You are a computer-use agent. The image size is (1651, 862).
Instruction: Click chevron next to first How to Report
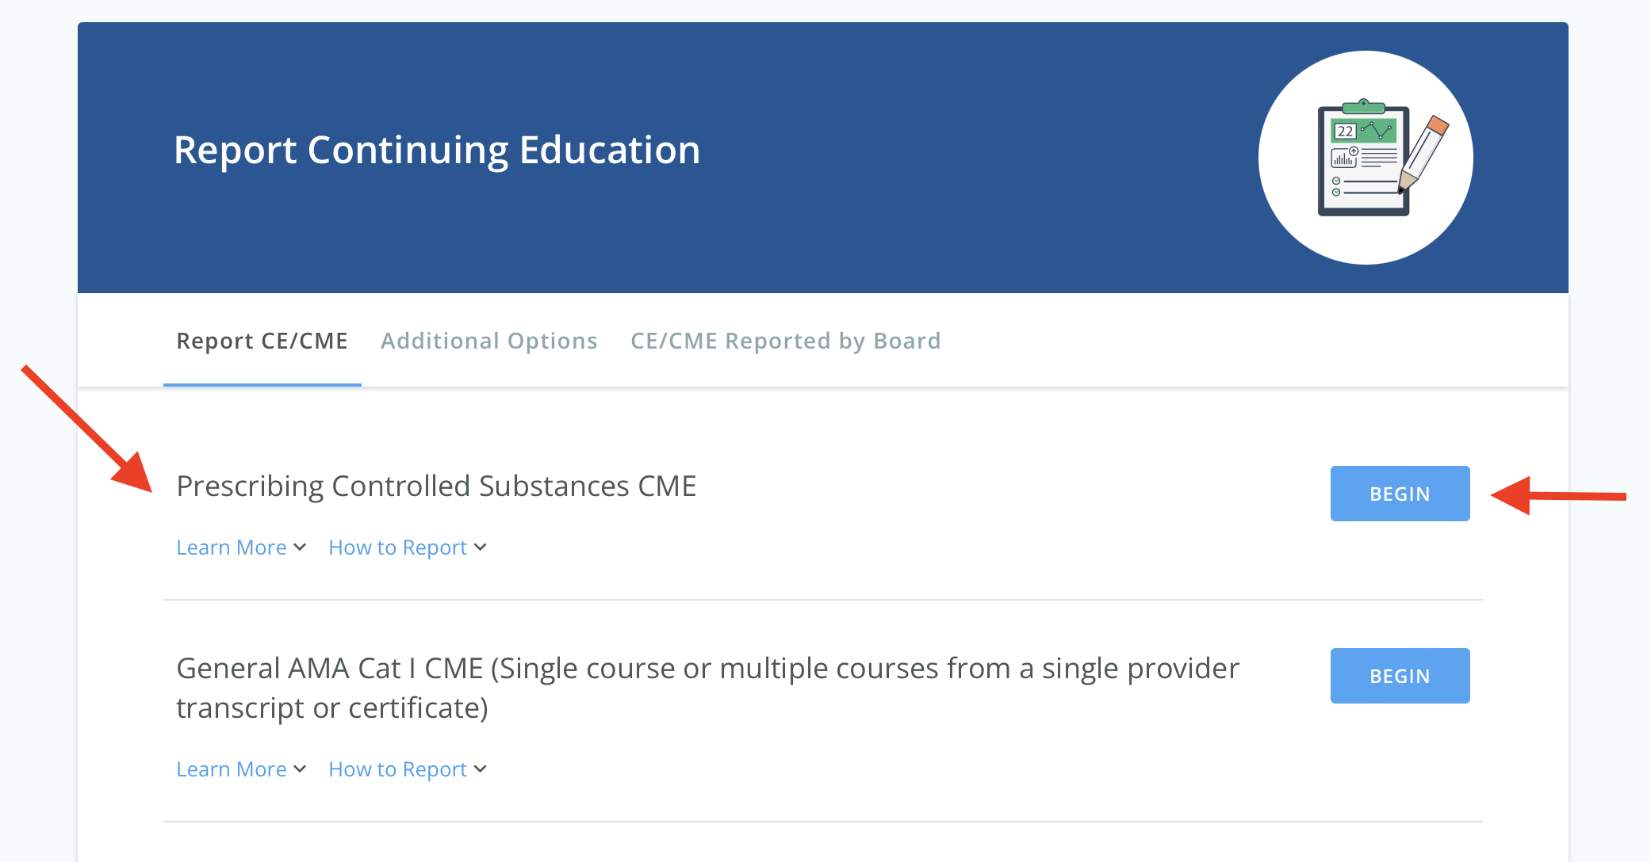point(481,547)
